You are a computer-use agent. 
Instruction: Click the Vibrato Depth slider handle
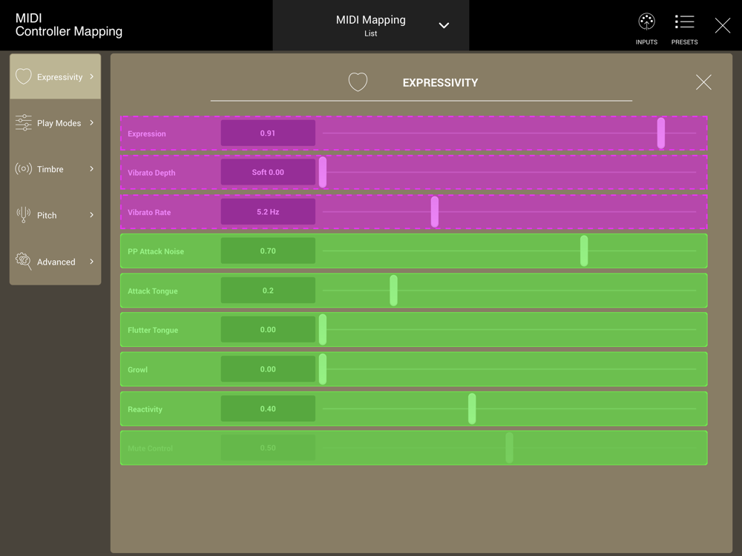pyautogui.click(x=323, y=173)
